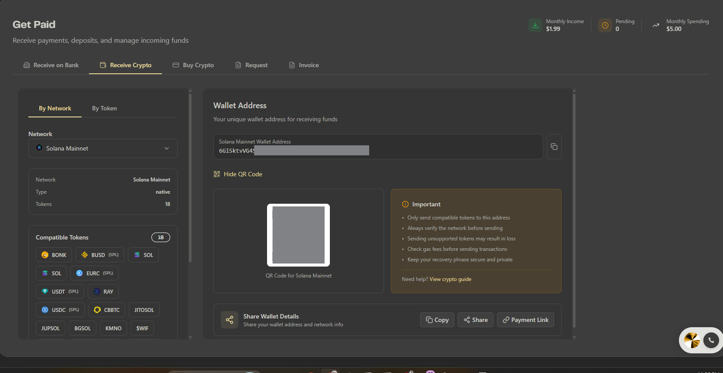Click the Monthly Income download icon
This screenshot has width=723, height=373.
pos(535,25)
